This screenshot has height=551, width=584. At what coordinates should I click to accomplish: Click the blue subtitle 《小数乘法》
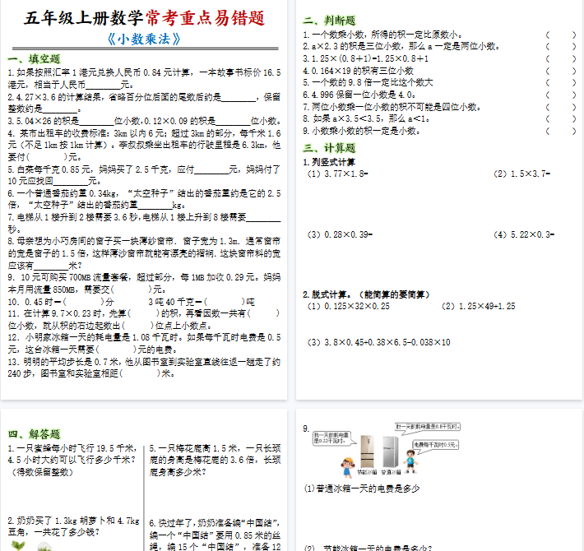click(144, 39)
